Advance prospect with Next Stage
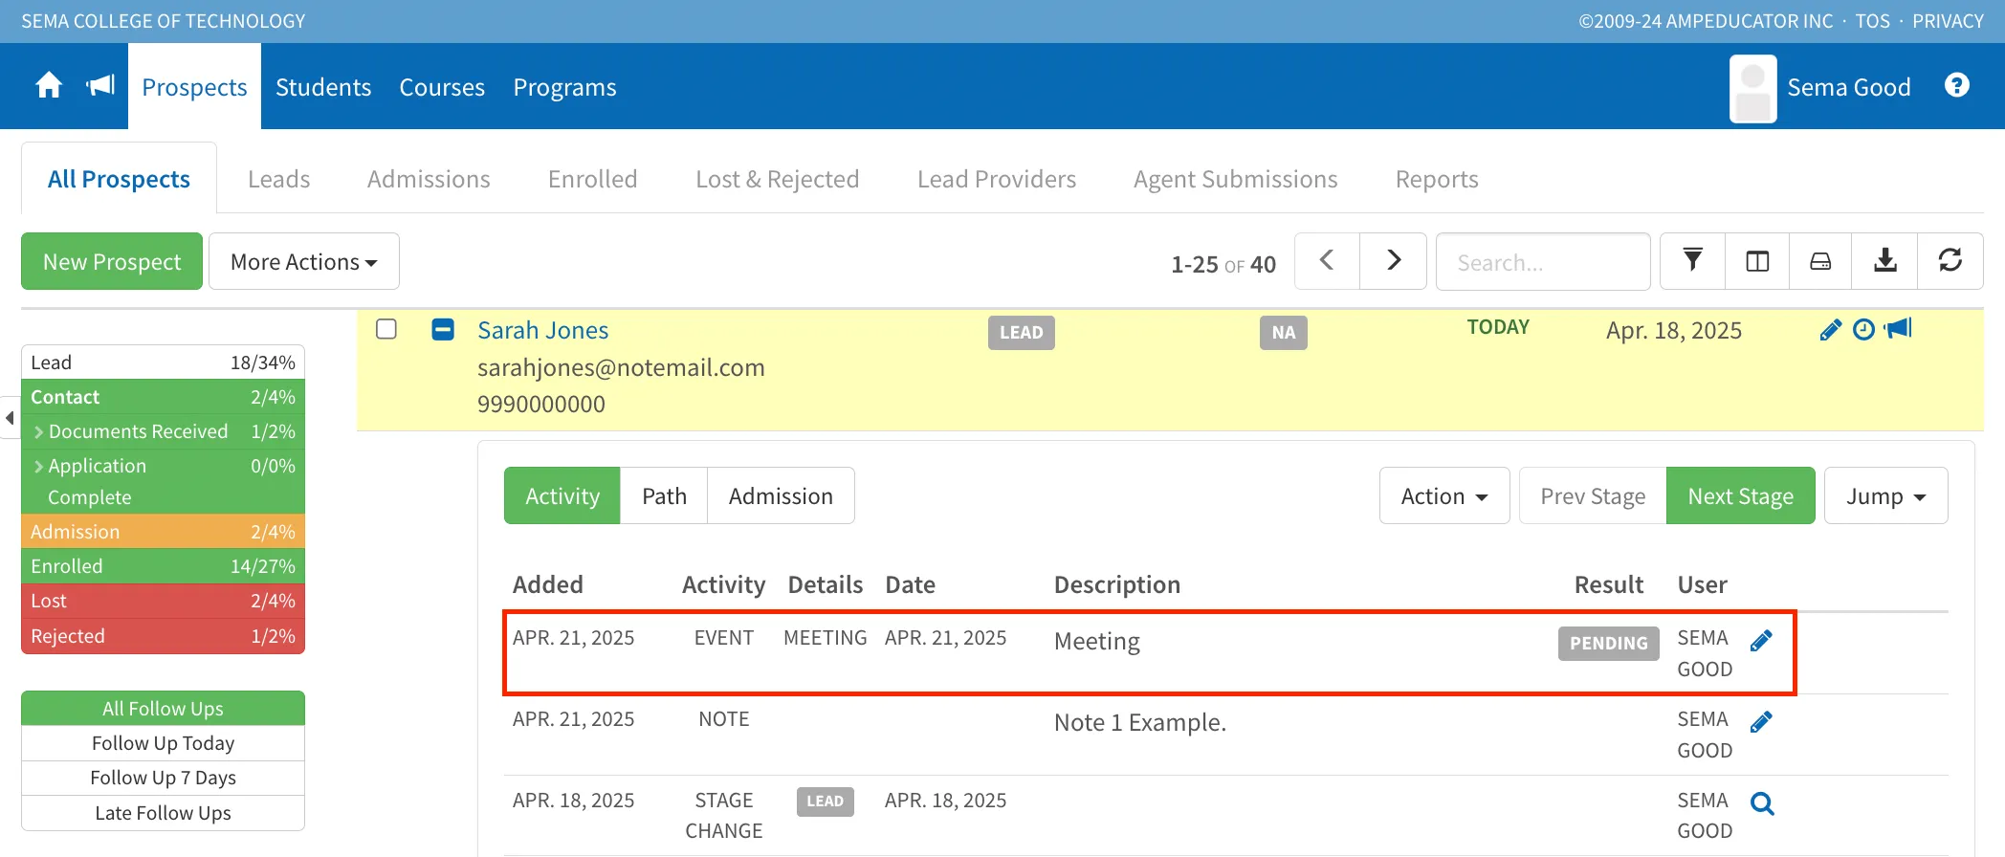This screenshot has height=857, width=2005. point(1740,495)
